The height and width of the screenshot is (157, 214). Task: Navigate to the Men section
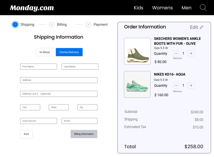click(x=186, y=8)
